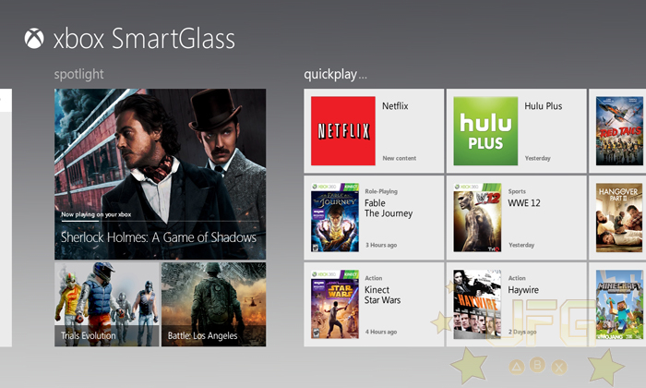Viewport: 646px width, 388px height.
Task: Select the Fable The Journey cover art
Action: [x=335, y=217]
